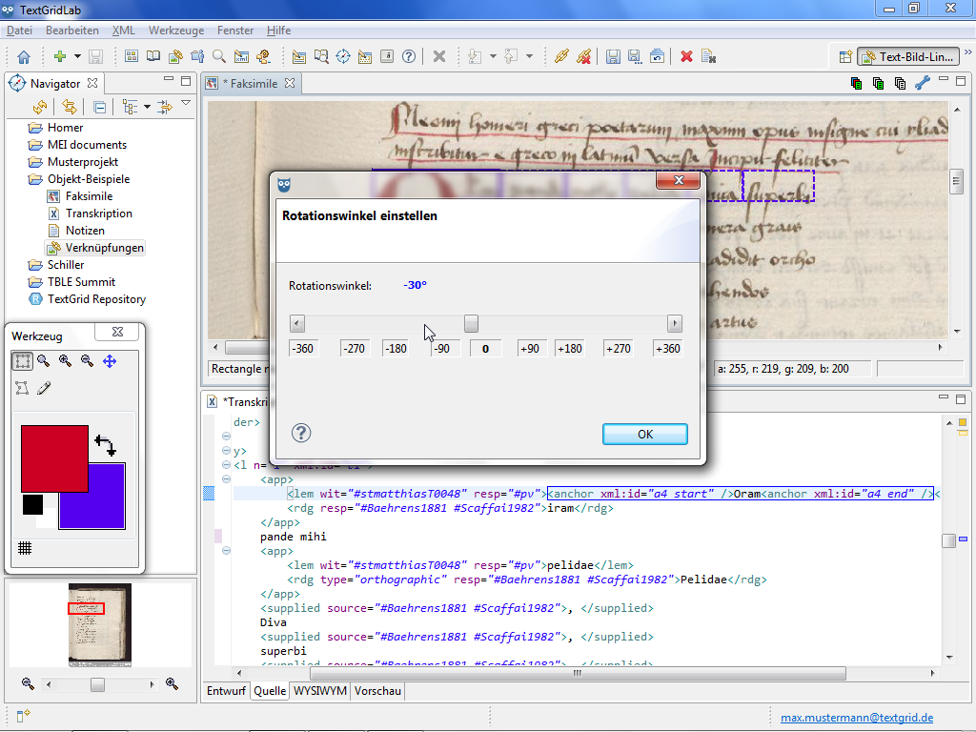This screenshot has width=976, height=732.
Task: Click the blue wrench icon in Faksimile view
Action: tap(922, 83)
